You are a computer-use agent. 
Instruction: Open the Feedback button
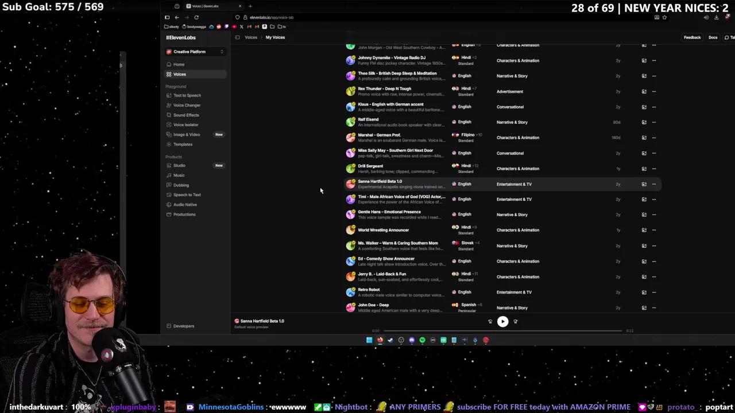[x=692, y=37]
